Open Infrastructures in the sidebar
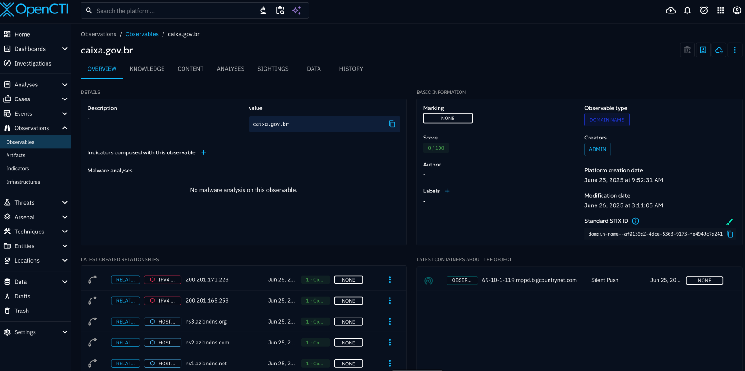Screen dimensions: 745x371 point(35,182)
